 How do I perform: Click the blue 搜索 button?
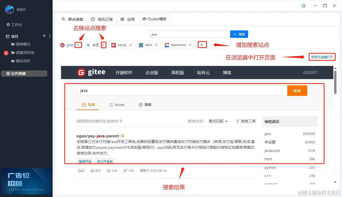point(239,34)
